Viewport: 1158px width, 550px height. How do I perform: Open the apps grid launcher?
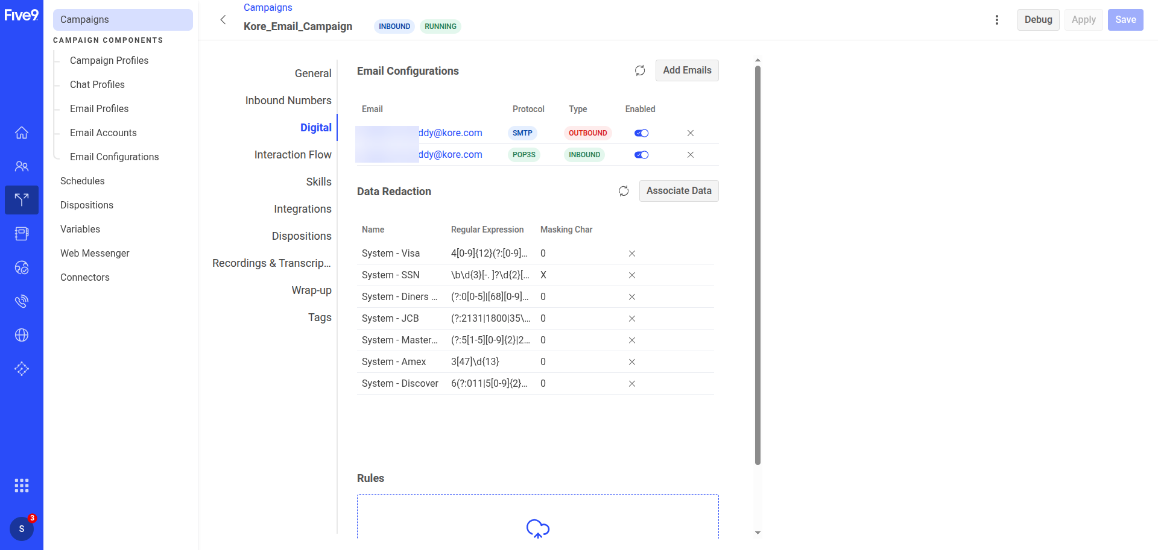(x=22, y=486)
